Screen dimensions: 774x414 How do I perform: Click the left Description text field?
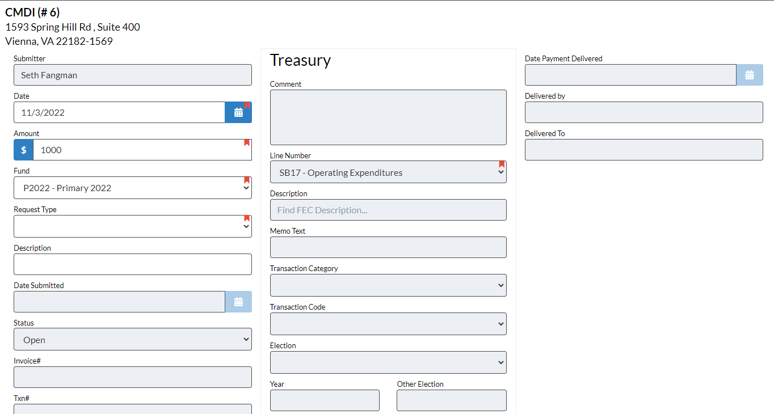click(133, 264)
